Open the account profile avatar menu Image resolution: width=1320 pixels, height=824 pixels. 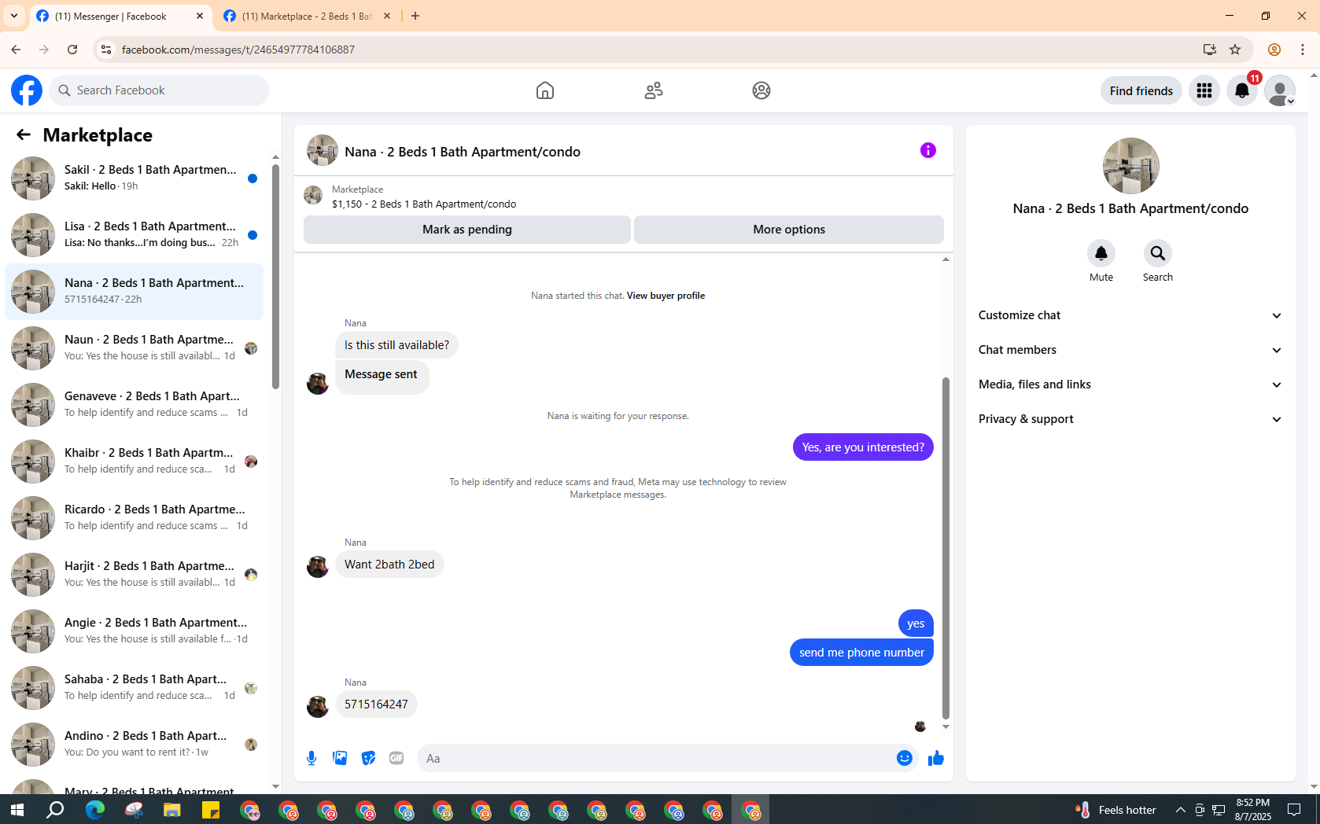pyautogui.click(x=1279, y=90)
